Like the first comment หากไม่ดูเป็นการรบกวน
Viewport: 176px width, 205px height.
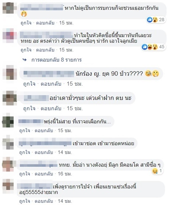click(x=26, y=23)
